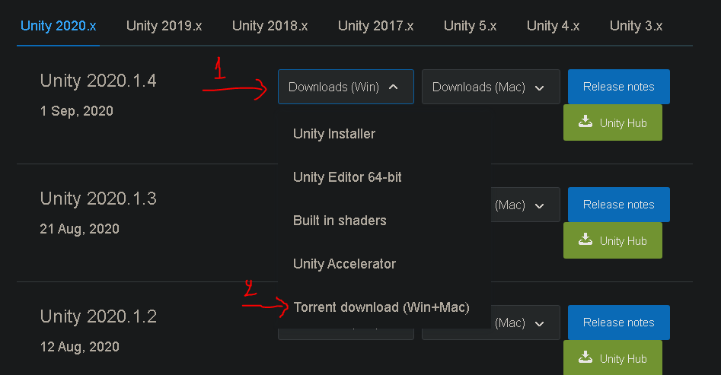Click the Unity Hub button for 2020.1.4
This screenshot has width=721, height=375.
pos(612,122)
